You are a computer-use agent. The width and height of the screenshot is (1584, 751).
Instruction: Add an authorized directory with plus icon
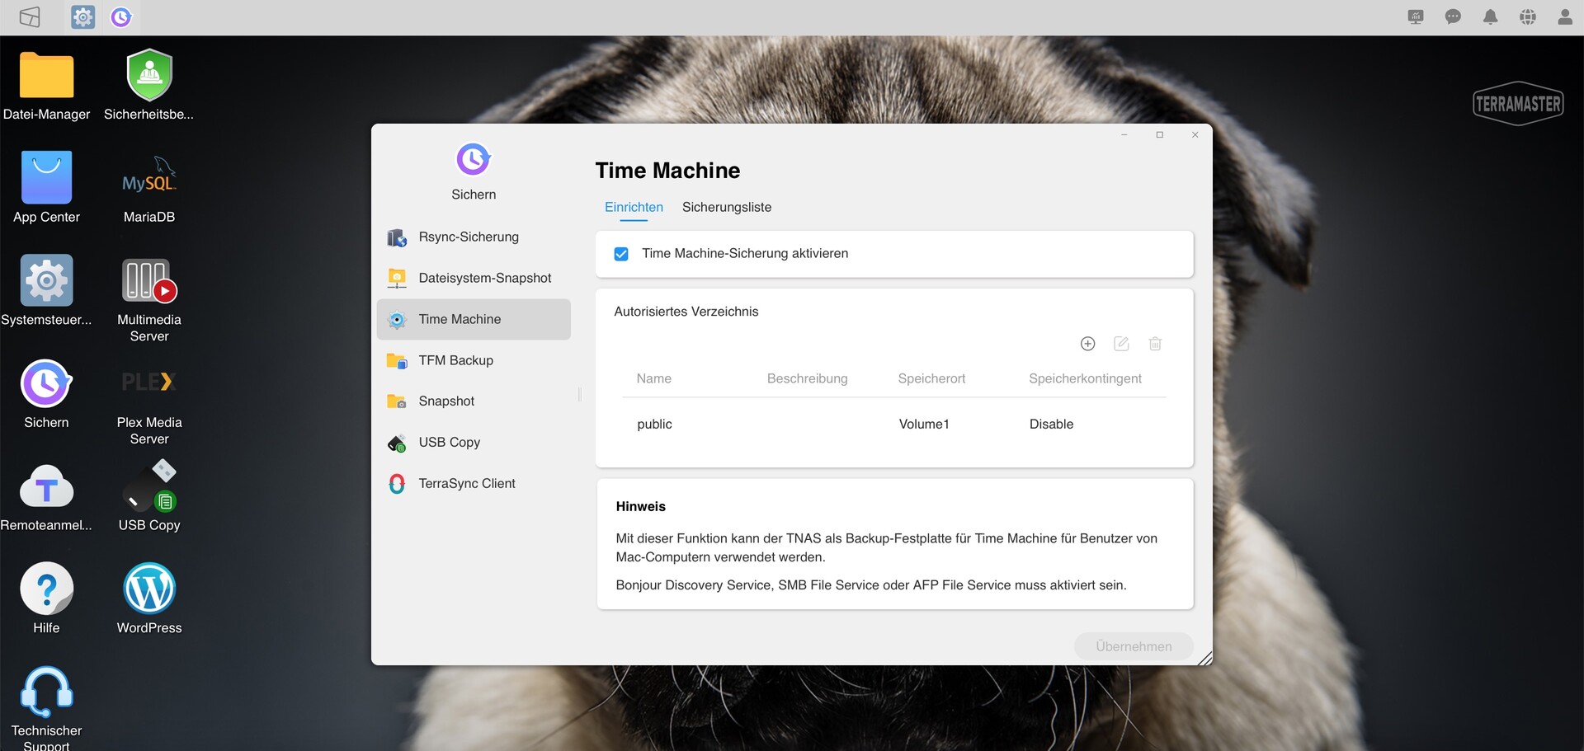1088,344
